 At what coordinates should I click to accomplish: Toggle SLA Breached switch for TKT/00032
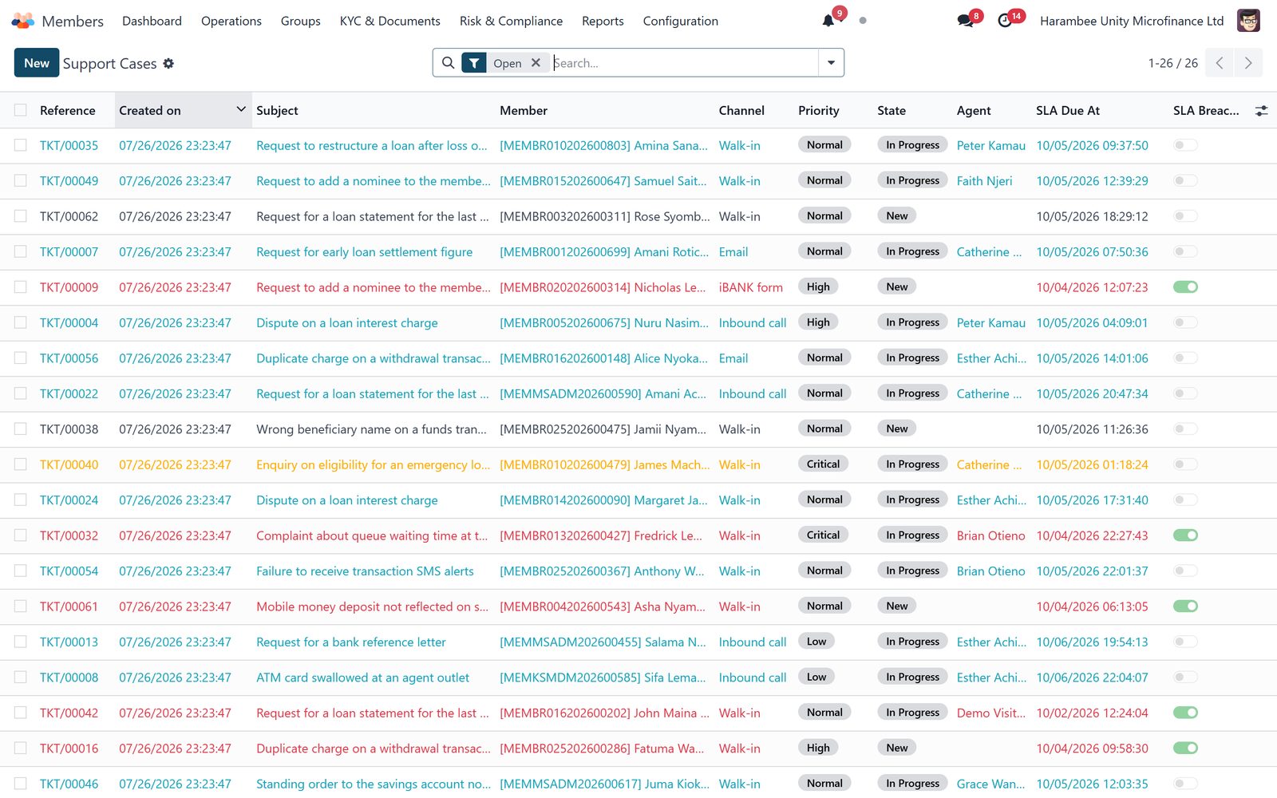click(1185, 535)
